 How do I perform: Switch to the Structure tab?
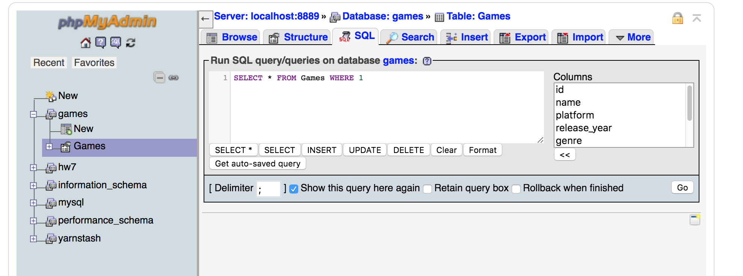(298, 37)
